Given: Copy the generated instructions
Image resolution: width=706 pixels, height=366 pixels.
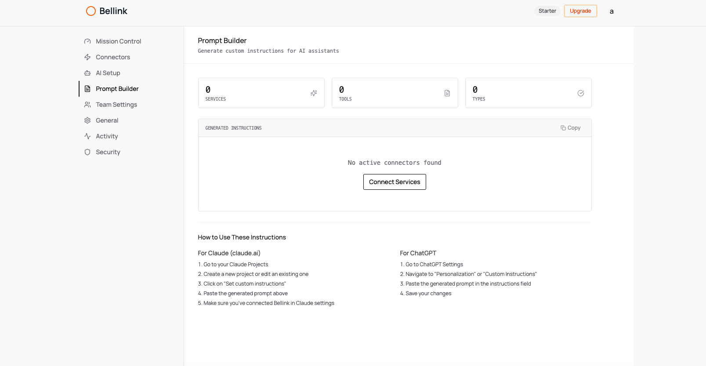Looking at the screenshot, I should 571,128.
